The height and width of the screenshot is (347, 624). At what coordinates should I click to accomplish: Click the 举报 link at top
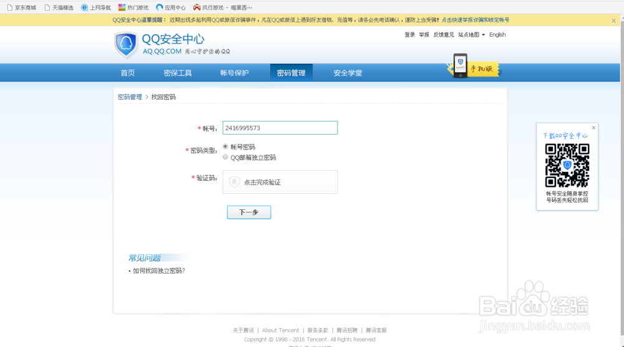tap(424, 35)
